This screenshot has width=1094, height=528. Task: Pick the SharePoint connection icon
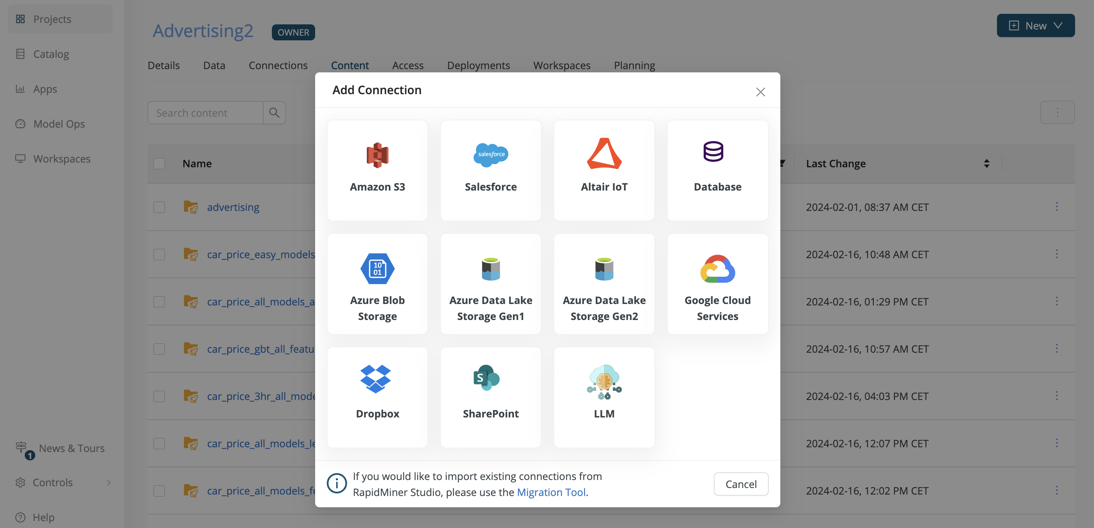coord(486,377)
